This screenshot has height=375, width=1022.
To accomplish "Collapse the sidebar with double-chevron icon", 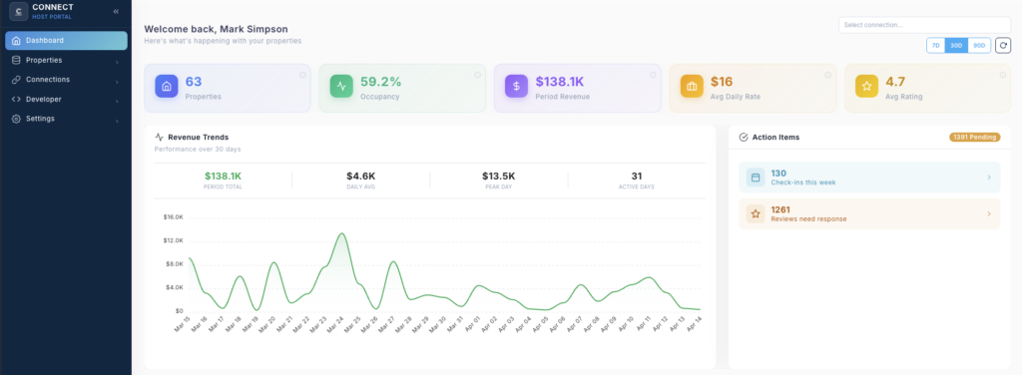I will point(116,11).
